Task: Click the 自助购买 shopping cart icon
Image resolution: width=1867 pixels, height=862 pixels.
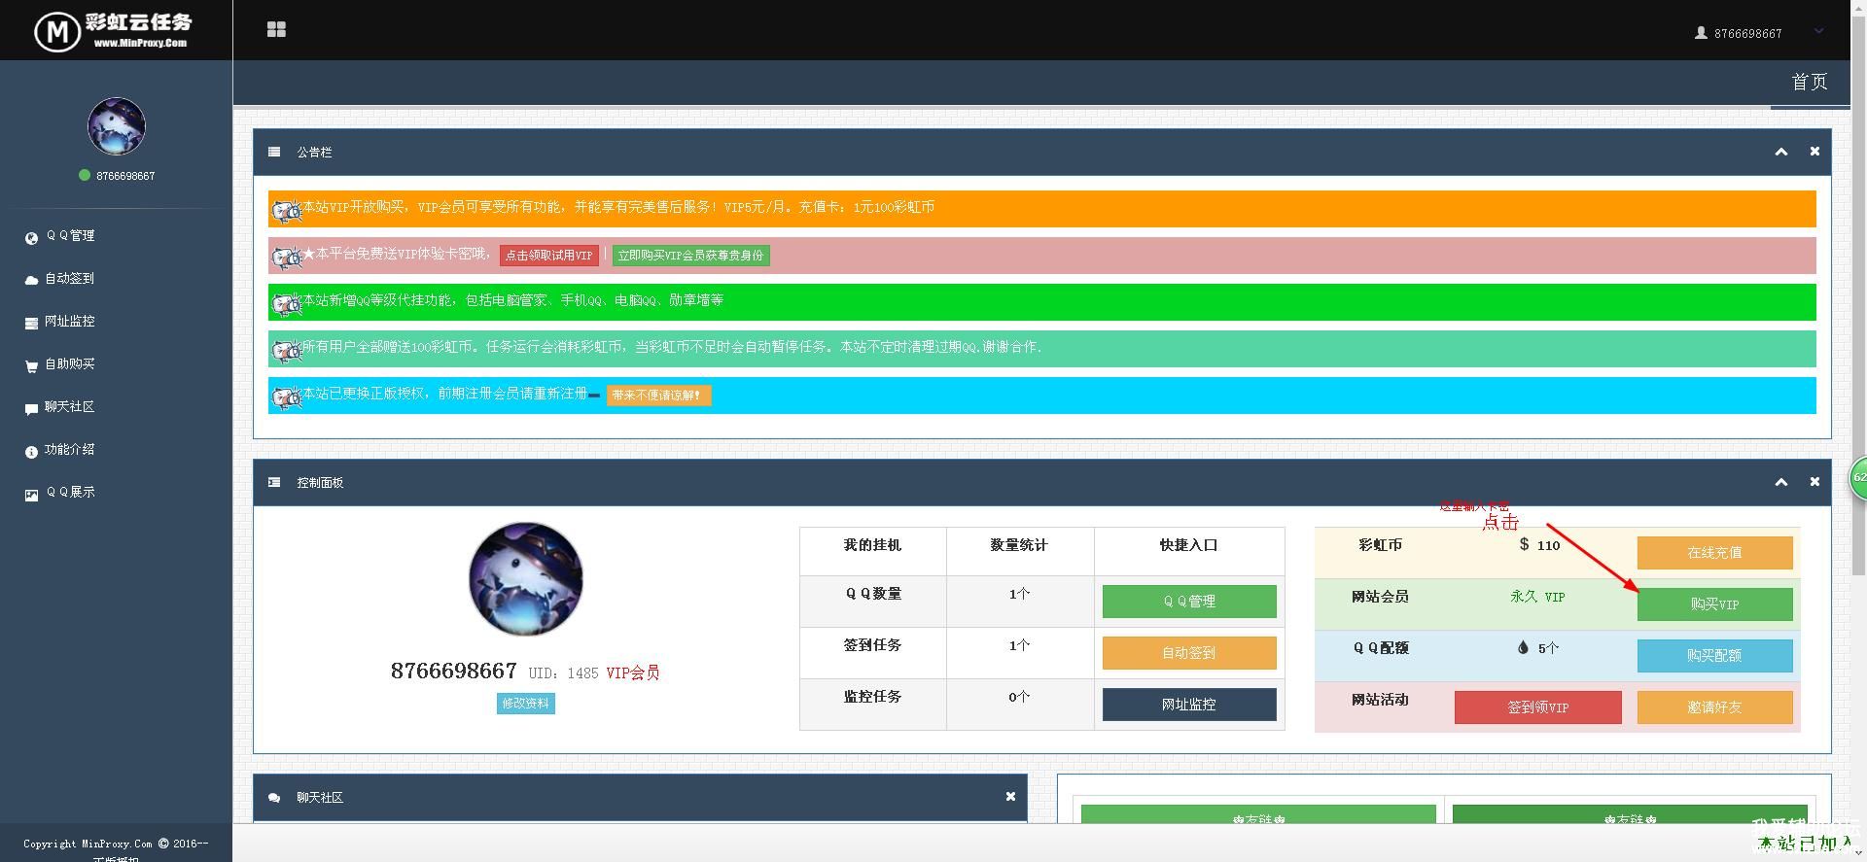Action: pos(31,365)
